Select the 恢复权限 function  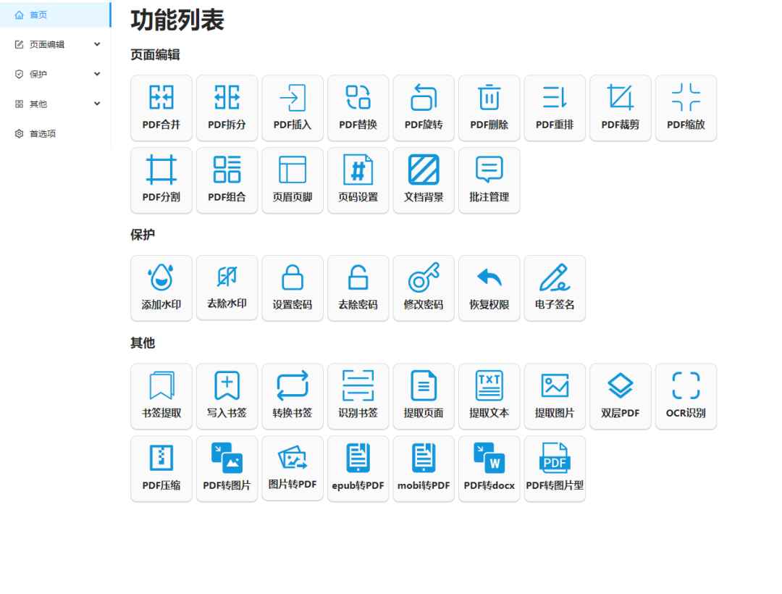(x=489, y=288)
